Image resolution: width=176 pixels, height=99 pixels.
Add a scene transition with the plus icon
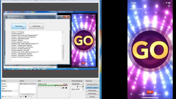pos(77,87)
